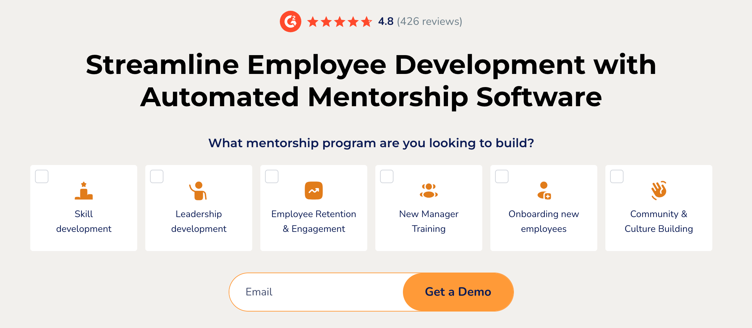Click the G2 logo badge
Screen dimensions: 752x328
pos(291,22)
